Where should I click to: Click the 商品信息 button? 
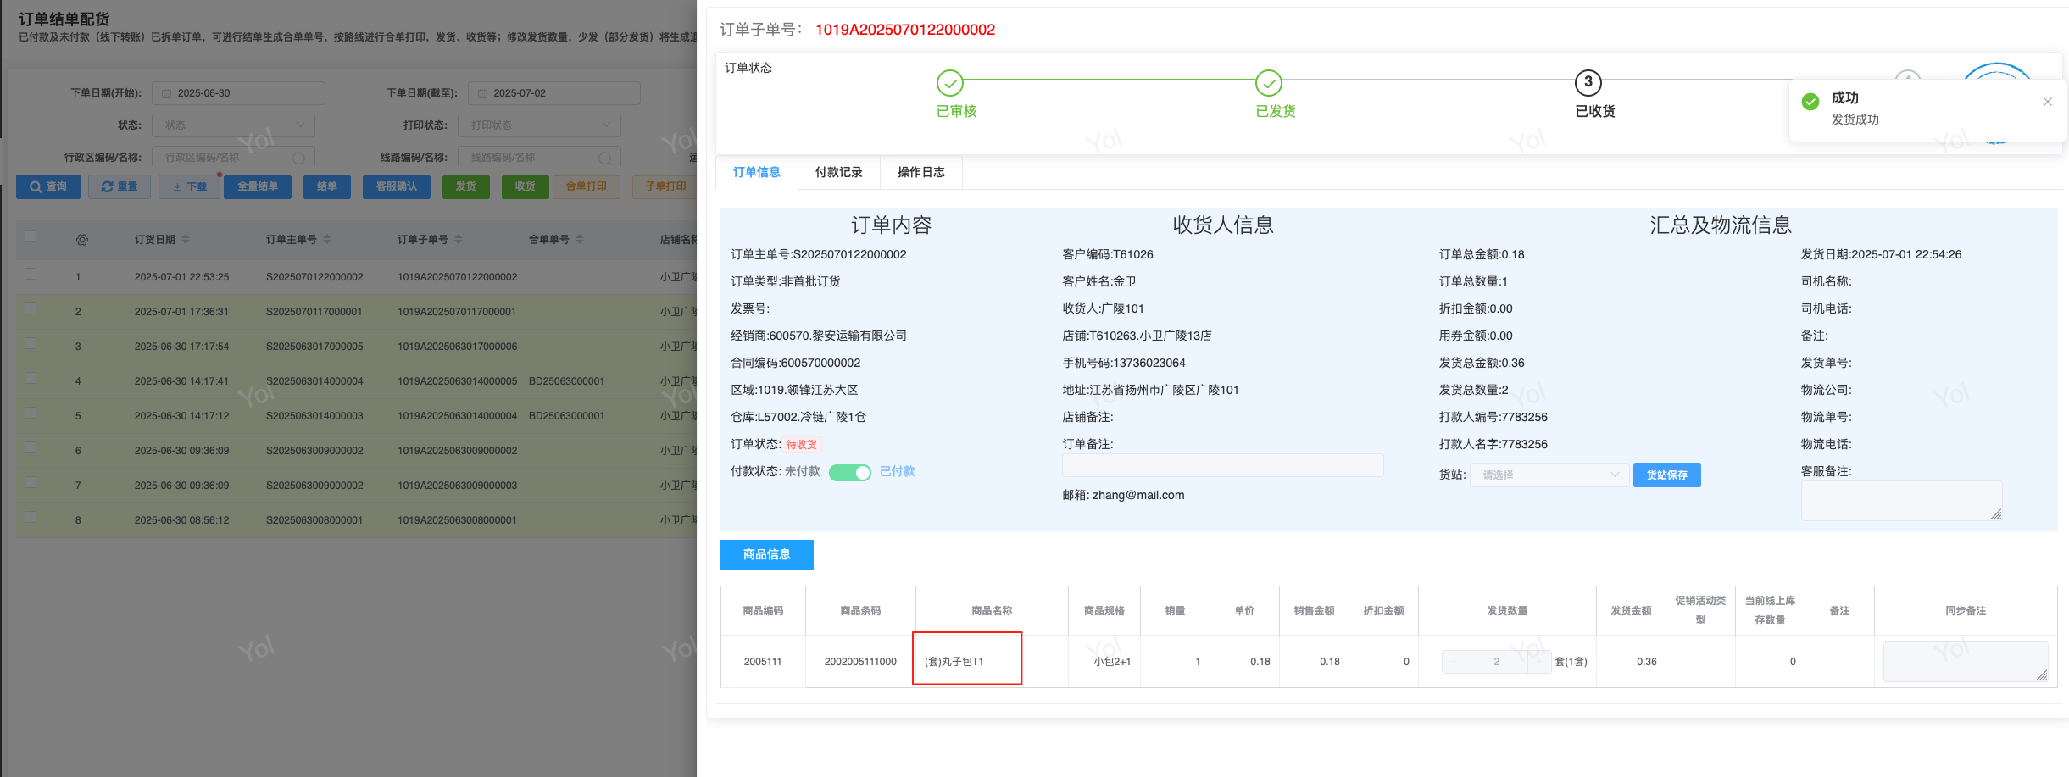click(x=766, y=554)
